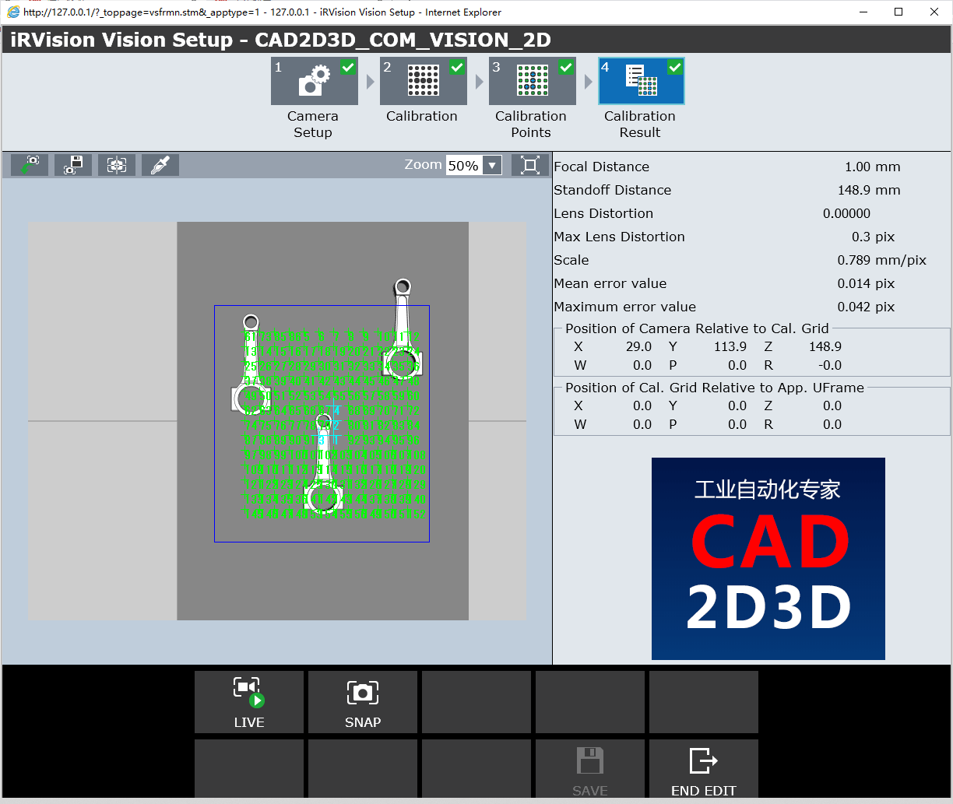
Task: Click the greyed SAVE button
Action: pyautogui.click(x=590, y=769)
